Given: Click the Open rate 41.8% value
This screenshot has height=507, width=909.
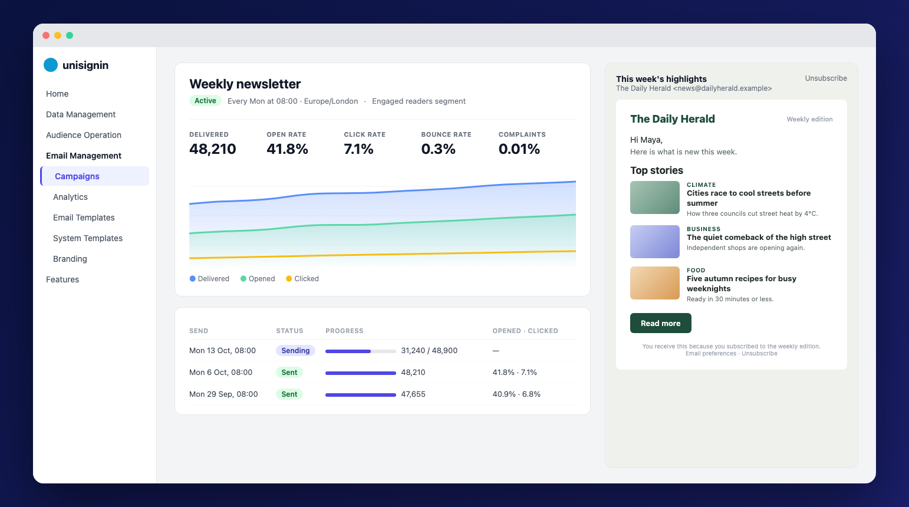Looking at the screenshot, I should (287, 149).
